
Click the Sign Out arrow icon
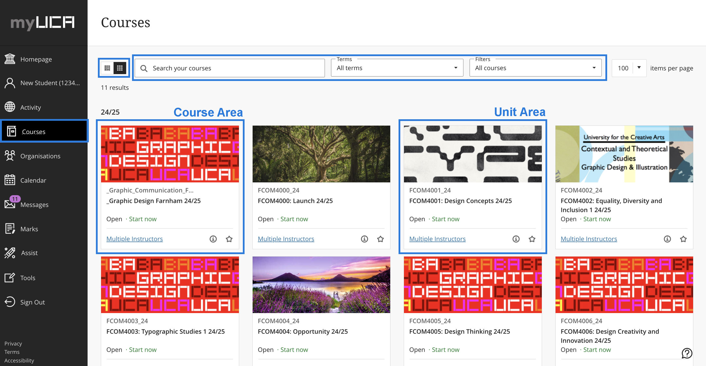pos(10,302)
